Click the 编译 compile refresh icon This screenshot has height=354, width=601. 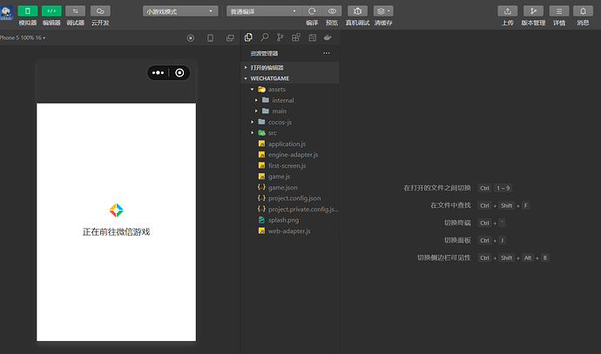point(312,11)
